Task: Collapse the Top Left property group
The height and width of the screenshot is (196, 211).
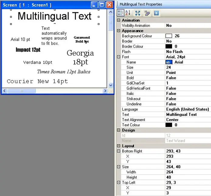Action: point(119,182)
